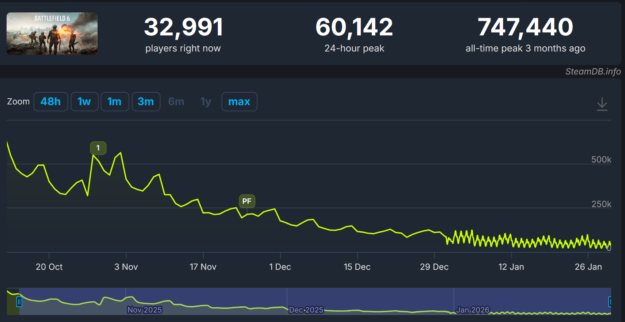625x322 pixels.
Task: Click event marker 1 on the chart
Action: click(98, 148)
